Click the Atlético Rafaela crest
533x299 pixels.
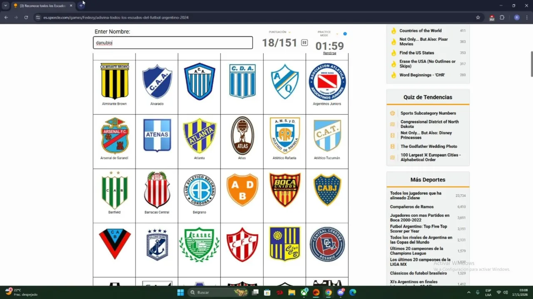[x=284, y=135]
